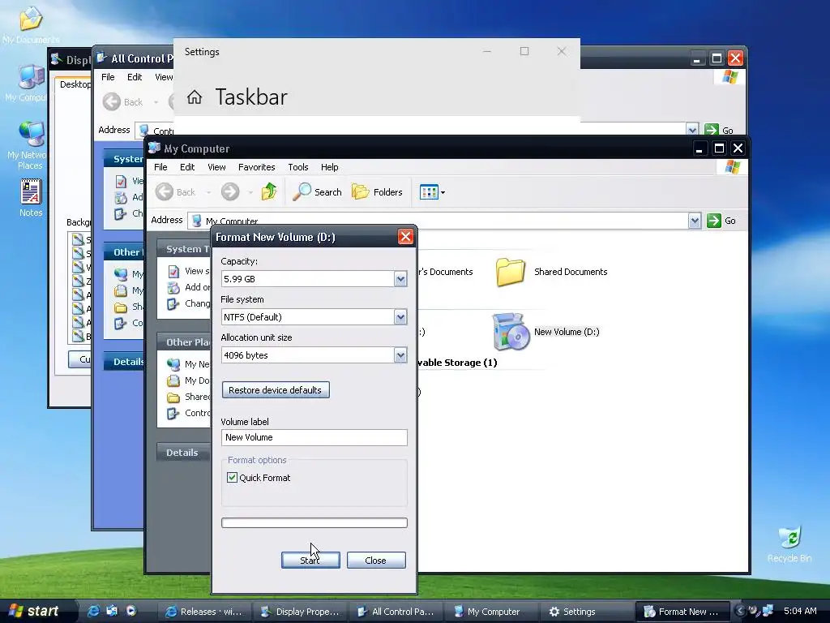
Task: Click Start in the Format dialog
Action: pyautogui.click(x=310, y=560)
